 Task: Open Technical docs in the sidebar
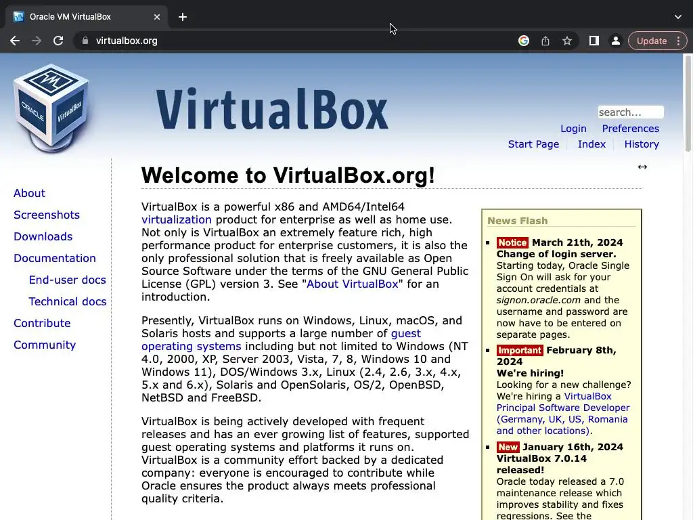[68, 301]
